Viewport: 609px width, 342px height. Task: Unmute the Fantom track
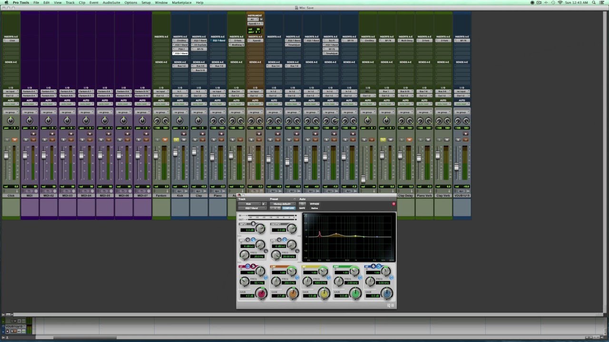click(165, 140)
